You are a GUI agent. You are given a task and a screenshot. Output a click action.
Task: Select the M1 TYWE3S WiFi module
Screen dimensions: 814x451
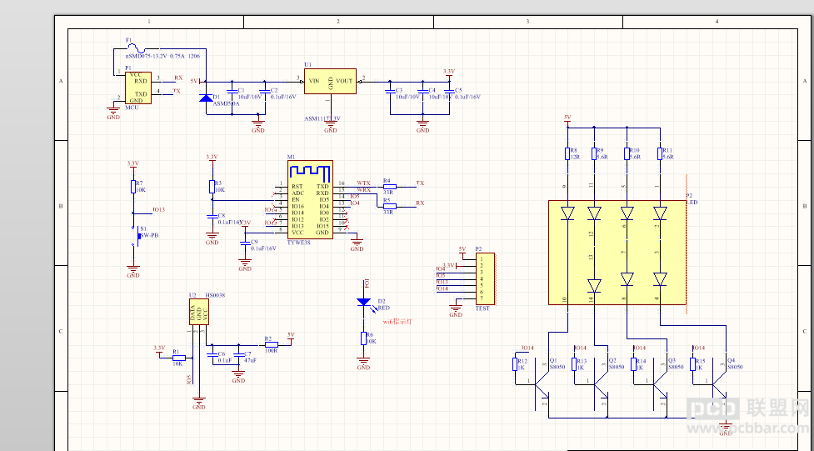coord(311,199)
